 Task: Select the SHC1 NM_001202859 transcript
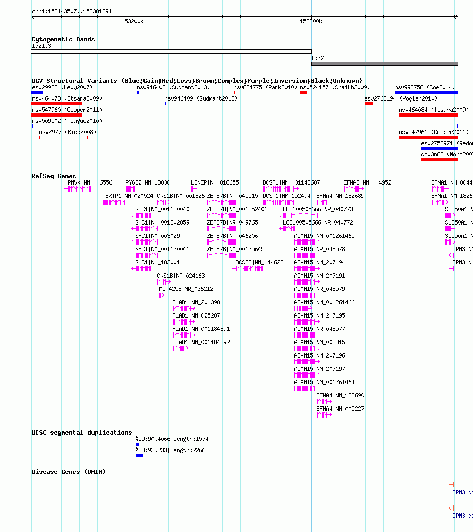145,229
